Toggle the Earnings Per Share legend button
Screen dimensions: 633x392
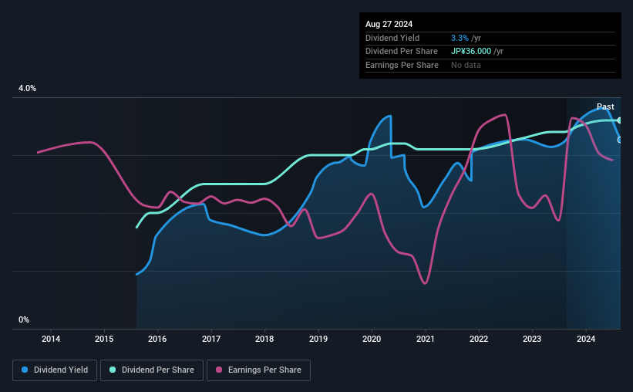[x=258, y=370]
